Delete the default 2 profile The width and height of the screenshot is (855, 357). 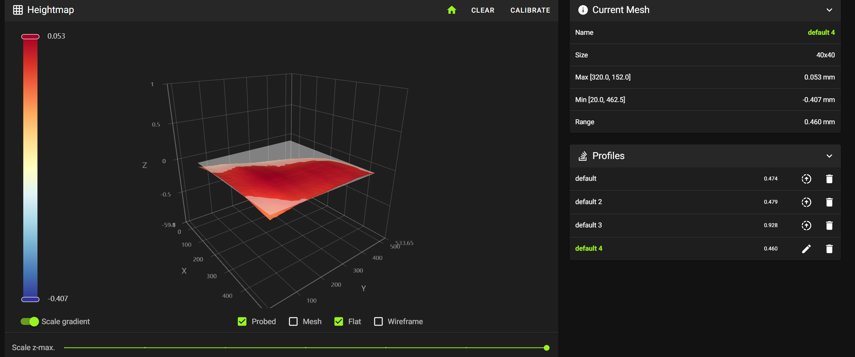tap(829, 202)
